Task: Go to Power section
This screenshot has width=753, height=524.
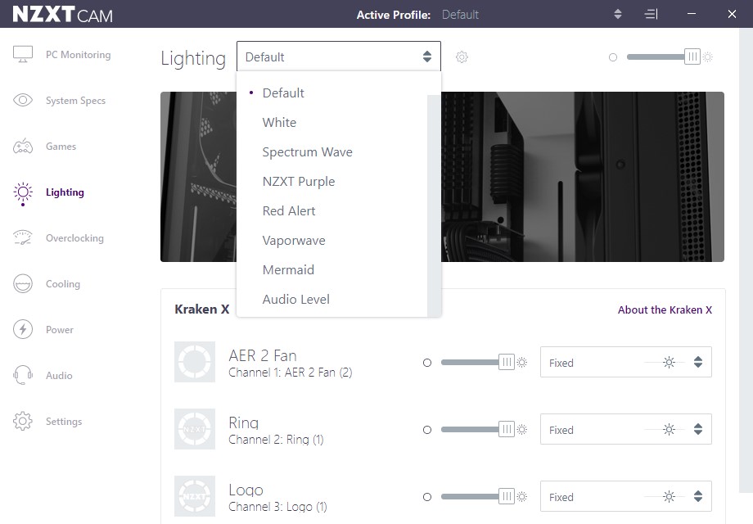Action: pyautogui.click(x=60, y=330)
